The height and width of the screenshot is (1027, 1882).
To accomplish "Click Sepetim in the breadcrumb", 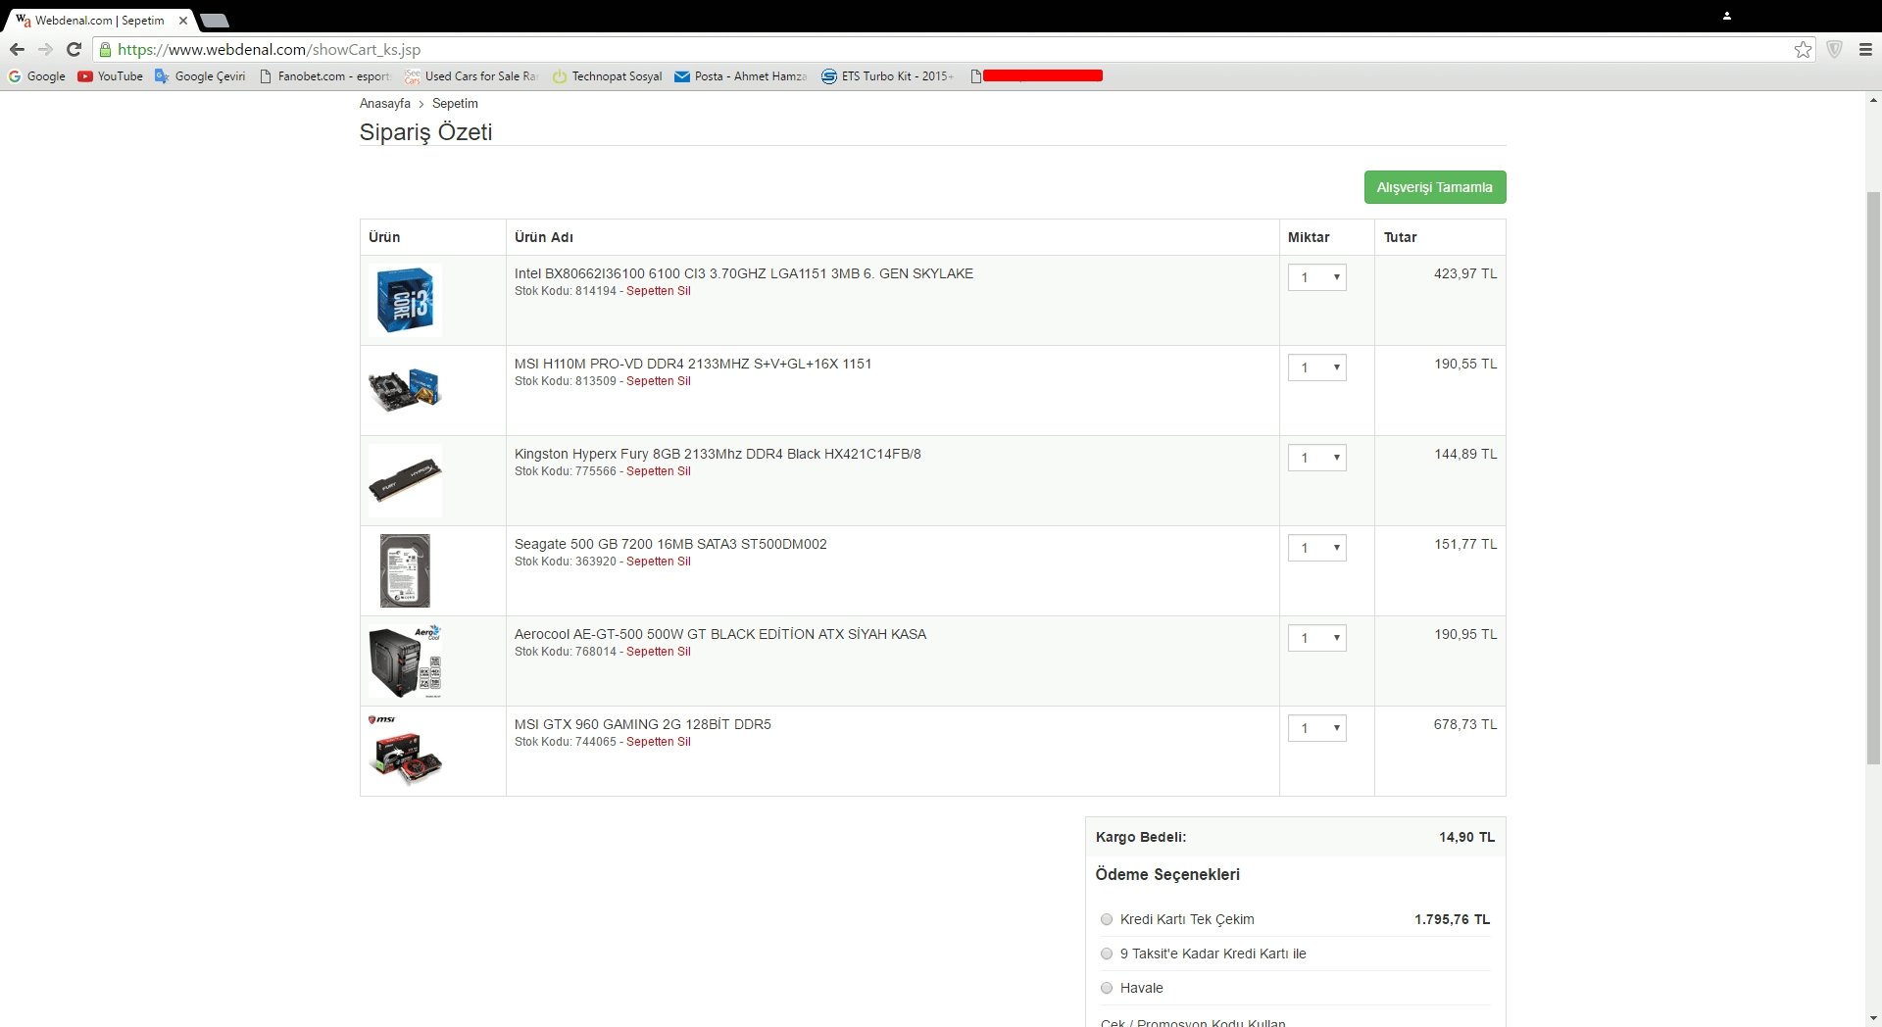I will pos(455,104).
